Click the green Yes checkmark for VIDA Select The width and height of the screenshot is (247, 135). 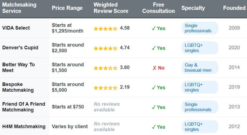tap(159, 28)
